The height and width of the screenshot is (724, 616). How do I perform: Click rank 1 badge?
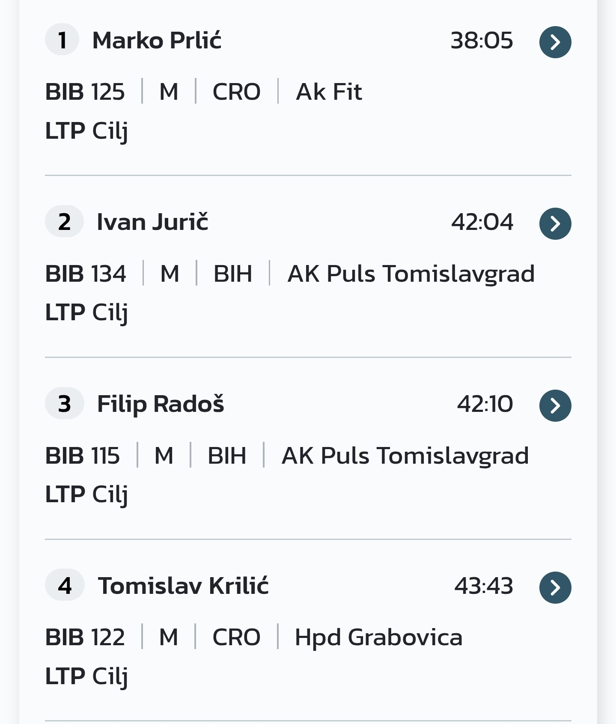62,40
